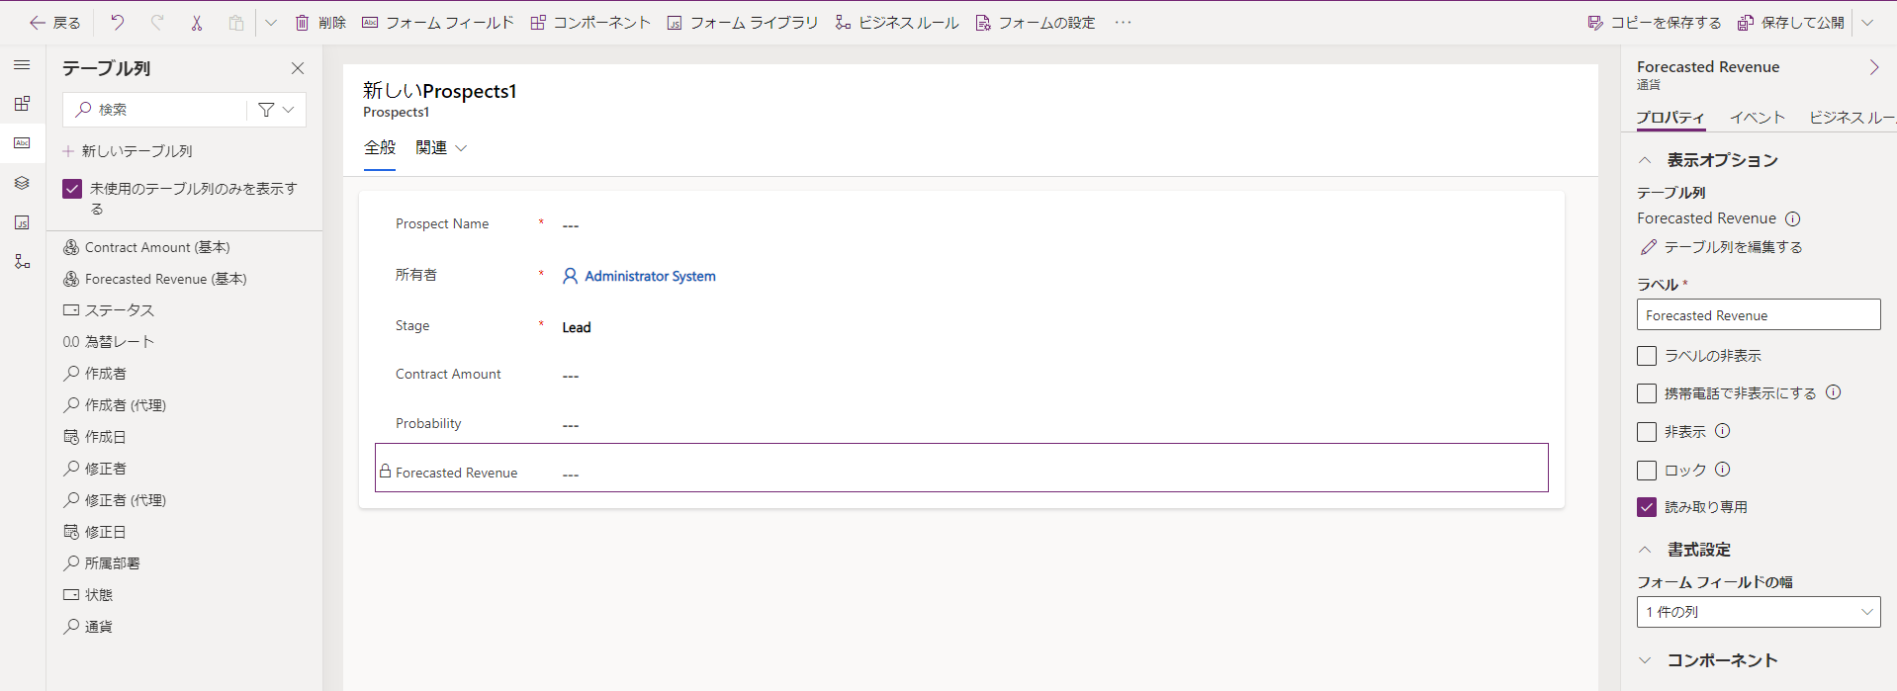Select 通貨 column in list
The height and width of the screenshot is (691, 1897).
(88, 627)
